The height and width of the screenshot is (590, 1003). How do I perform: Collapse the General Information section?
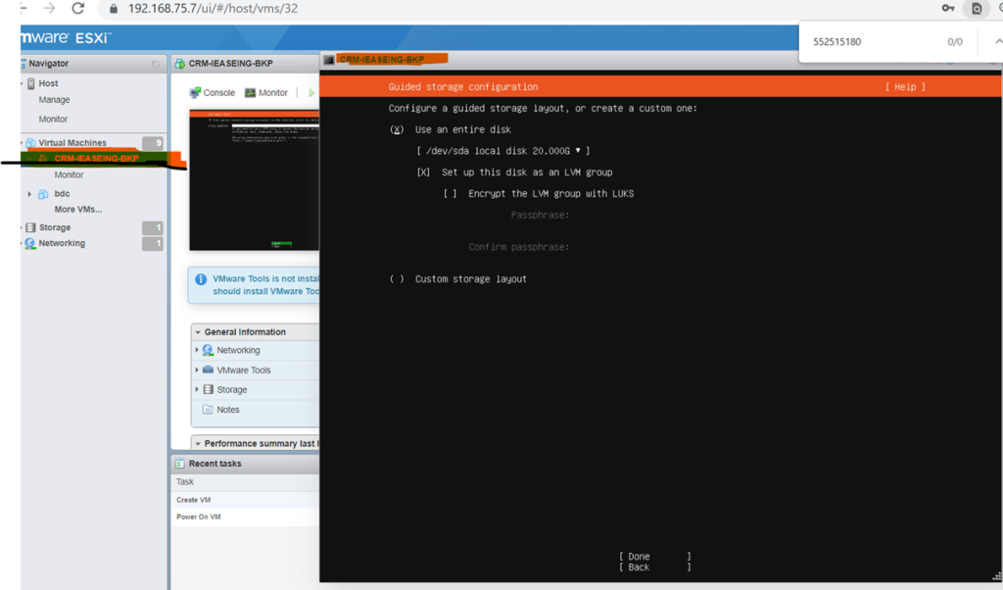(197, 332)
